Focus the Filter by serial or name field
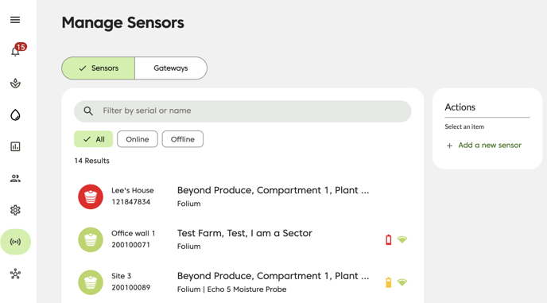The image size is (547, 303). (242, 111)
